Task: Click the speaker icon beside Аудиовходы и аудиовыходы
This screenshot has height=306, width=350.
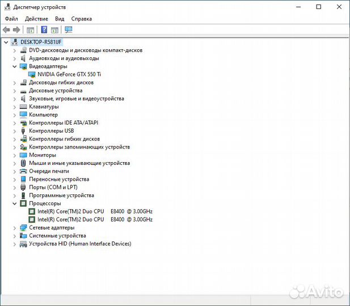Action: point(23,58)
